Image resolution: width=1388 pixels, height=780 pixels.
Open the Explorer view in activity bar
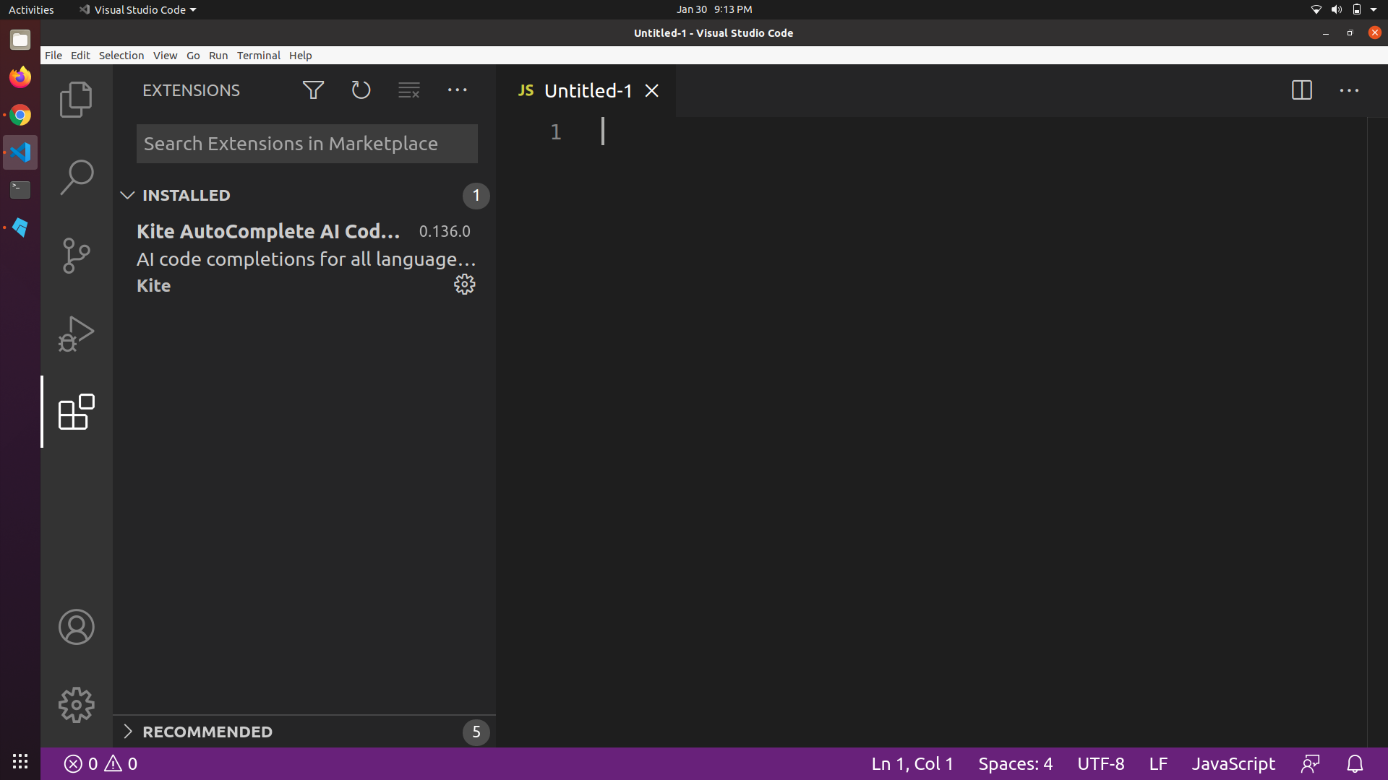pos(76,99)
